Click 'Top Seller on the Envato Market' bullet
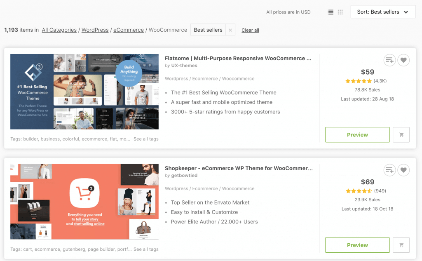Viewport: 422px width, 261px height. 210,202
